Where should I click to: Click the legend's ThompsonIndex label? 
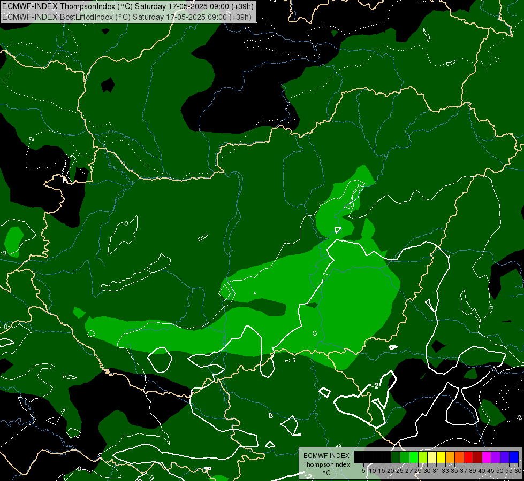[326, 464]
